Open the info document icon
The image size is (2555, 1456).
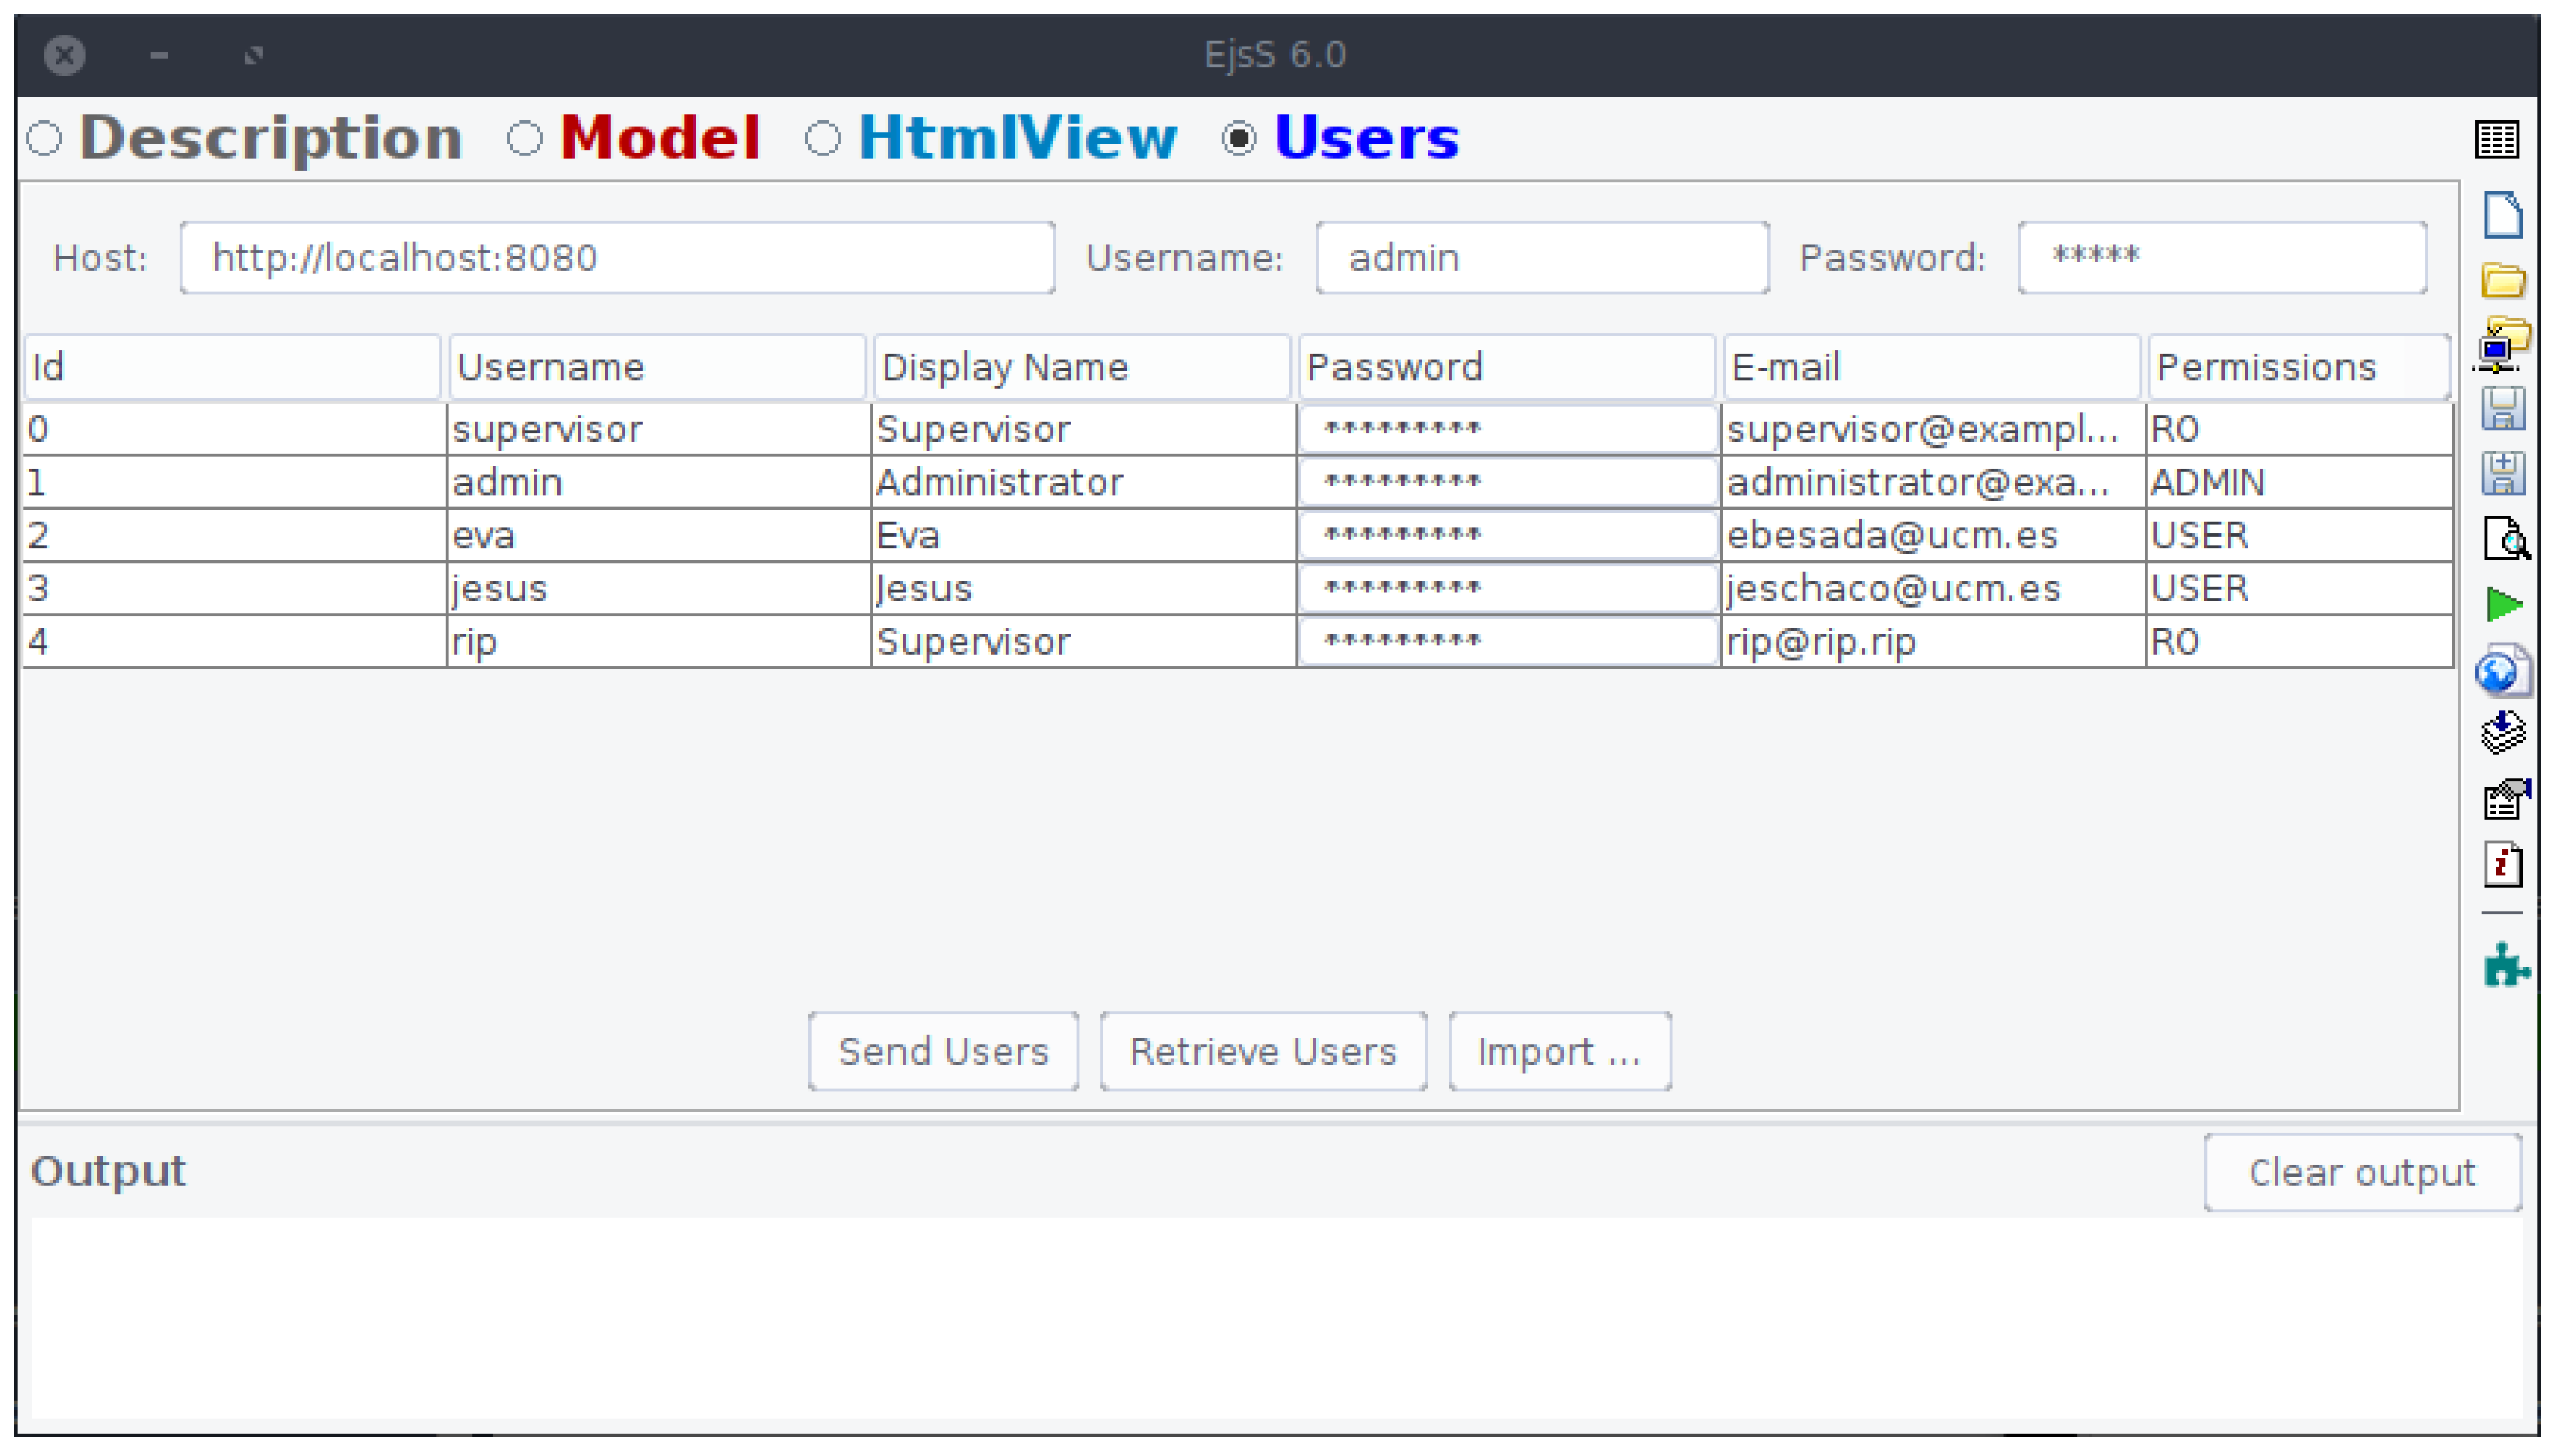[2502, 865]
